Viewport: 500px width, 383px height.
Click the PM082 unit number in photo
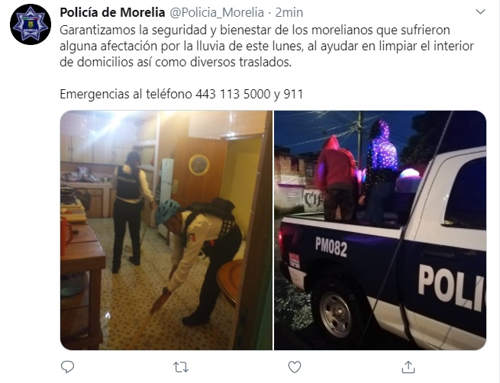click(x=331, y=246)
